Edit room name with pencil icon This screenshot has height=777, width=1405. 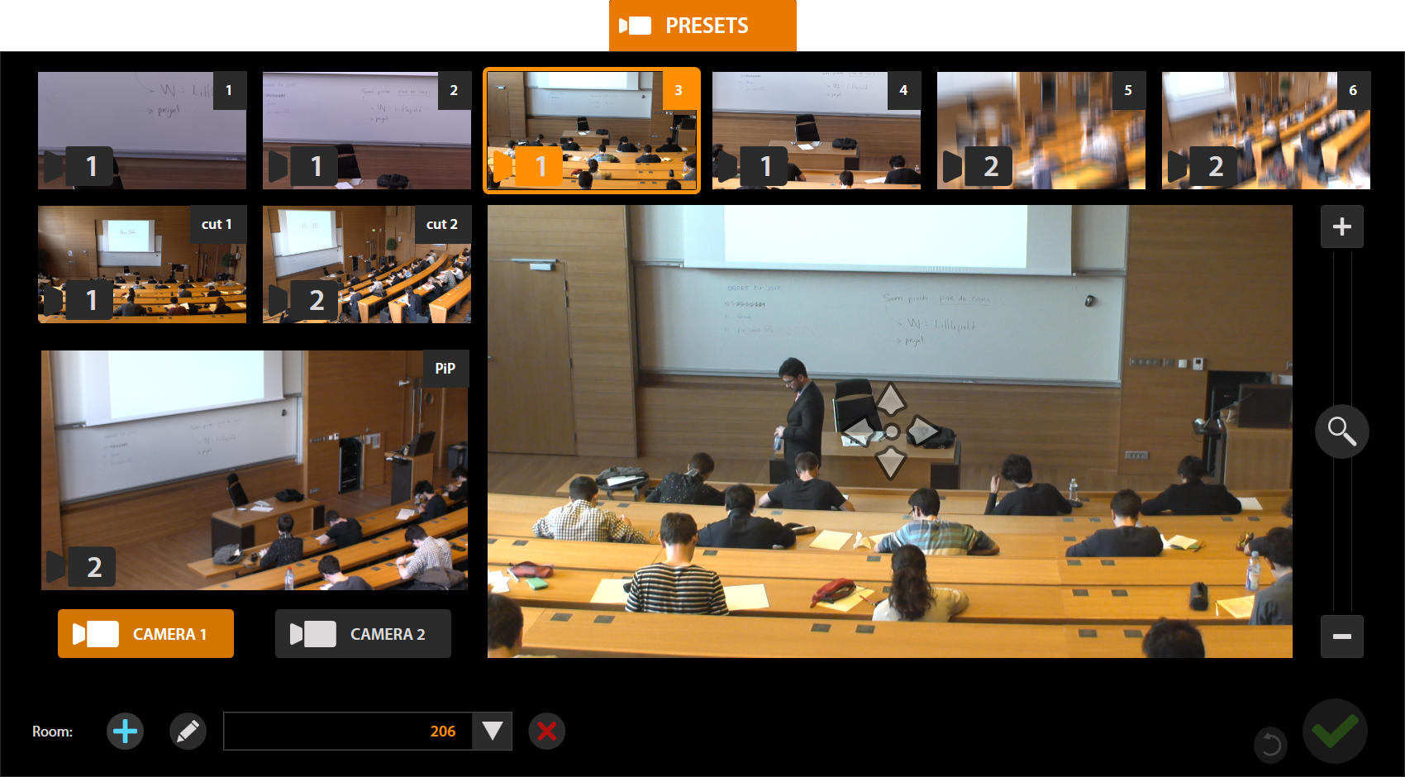188,732
